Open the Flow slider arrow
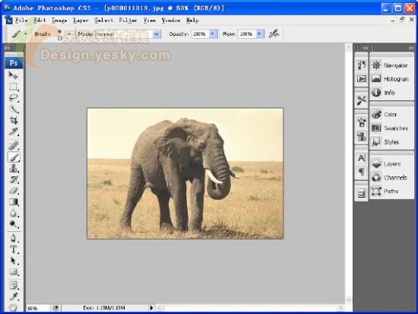Screen dimensions: 418x314 [x=260, y=34]
